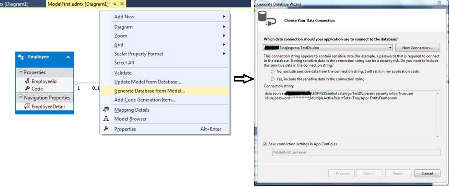The width and height of the screenshot is (449, 187).
Task: Click the Code property wrench icon
Action: click(x=27, y=89)
